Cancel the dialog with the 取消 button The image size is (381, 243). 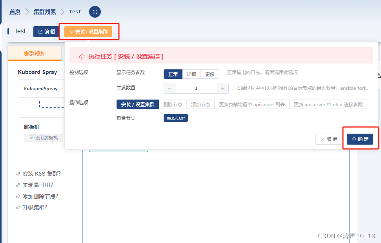point(330,139)
